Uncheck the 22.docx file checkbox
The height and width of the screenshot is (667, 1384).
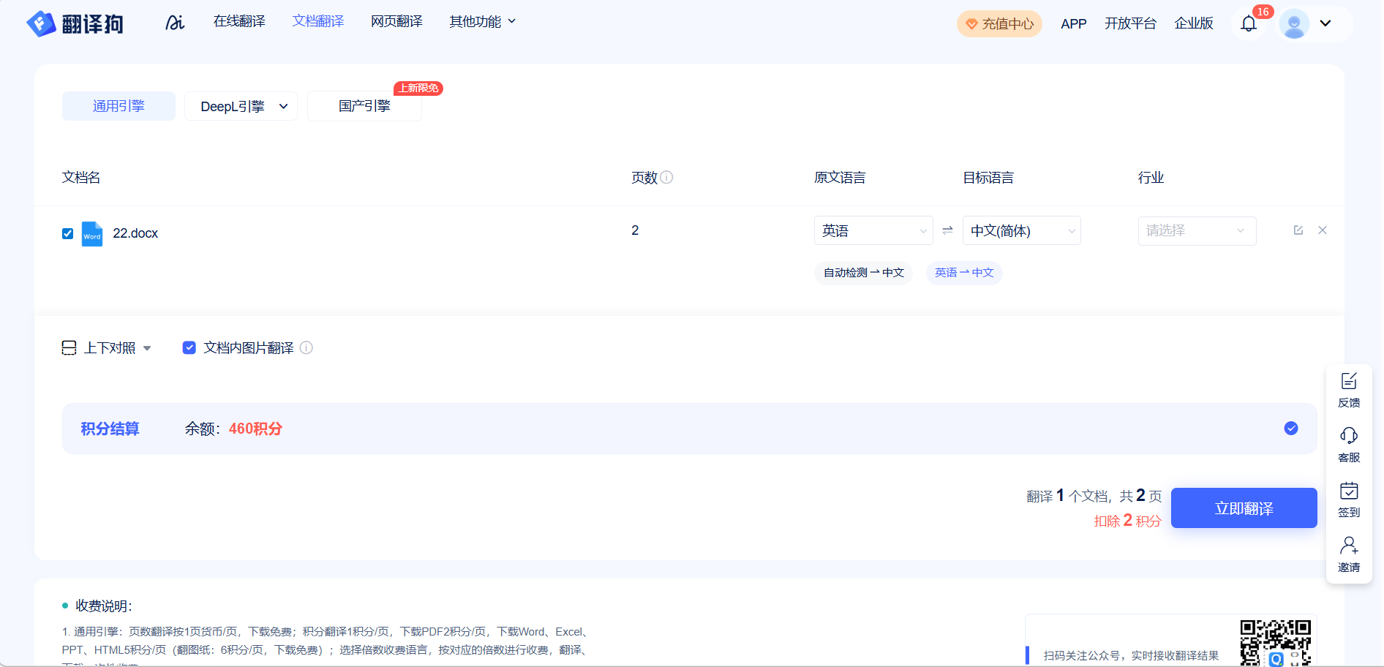(68, 234)
